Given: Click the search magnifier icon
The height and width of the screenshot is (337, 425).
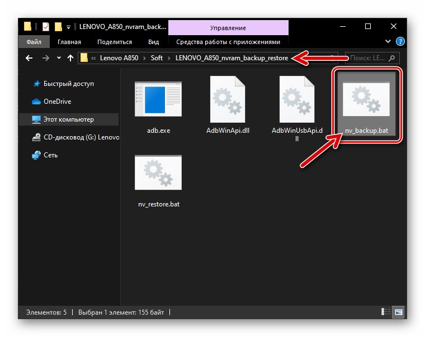Looking at the screenshot, I should click(x=391, y=58).
